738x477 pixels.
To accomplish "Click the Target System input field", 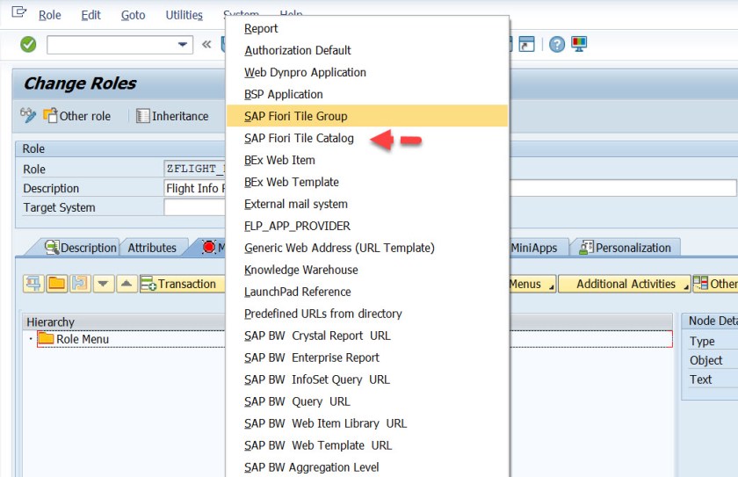I will coord(195,207).
